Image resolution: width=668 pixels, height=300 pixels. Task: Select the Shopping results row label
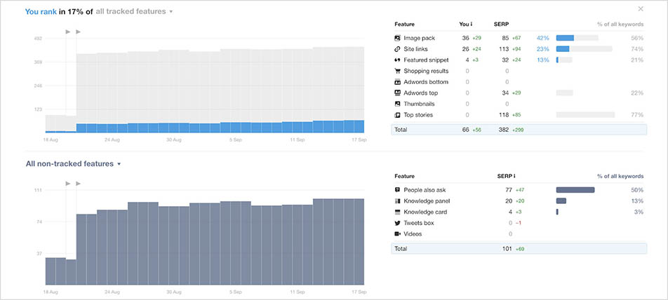tap(426, 71)
